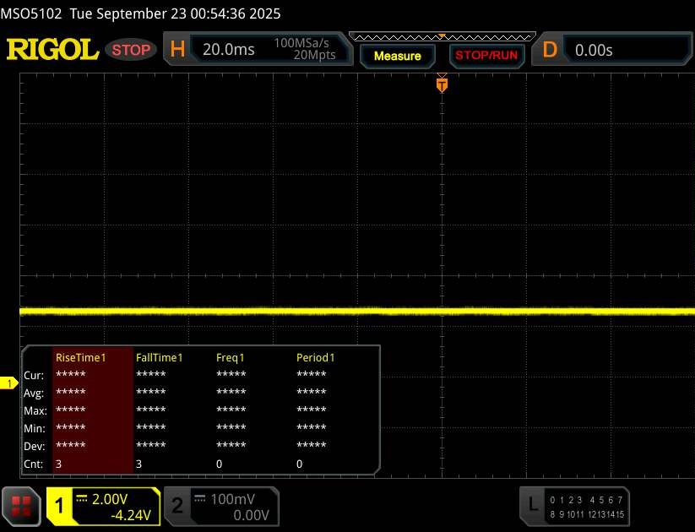Screen dimensions: 695x532
Task: Open the 100MSa/s 20Mpts acquisition settings
Action: [x=305, y=49]
